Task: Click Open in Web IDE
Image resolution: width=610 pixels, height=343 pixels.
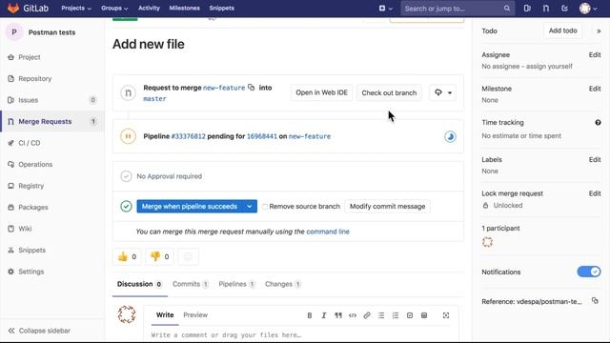Action: point(321,92)
